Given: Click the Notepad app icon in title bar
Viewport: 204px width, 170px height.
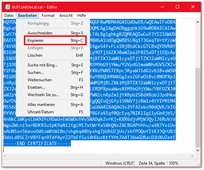Looking at the screenshot, I should click(x=7, y=6).
